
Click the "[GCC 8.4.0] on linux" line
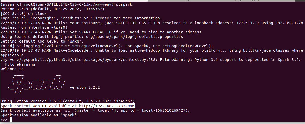point(24,14)
